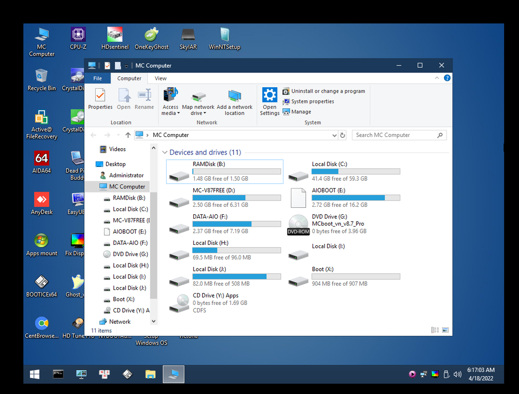
Task: Select MC Computer desktop icon
Action: [x=41, y=42]
